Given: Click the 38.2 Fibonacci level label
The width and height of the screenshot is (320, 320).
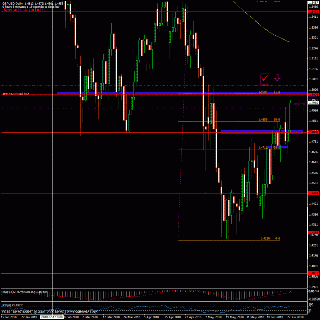Looking at the screenshot, I should pos(276,147).
